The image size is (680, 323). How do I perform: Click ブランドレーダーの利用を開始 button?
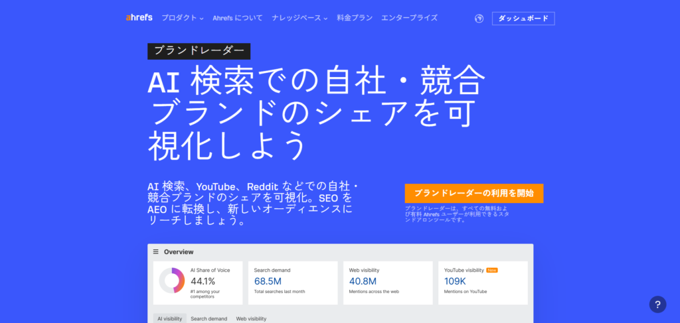474,193
